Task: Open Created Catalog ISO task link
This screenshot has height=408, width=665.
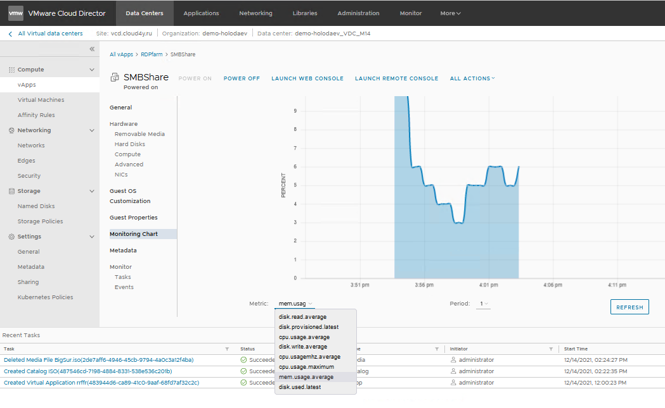Action: (x=87, y=371)
